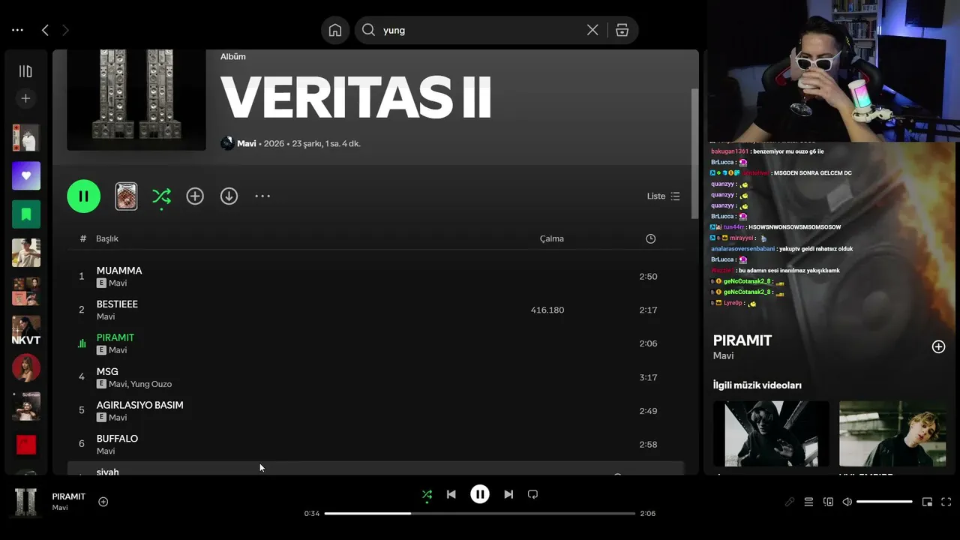Skip to the previous track
Image resolution: width=960 pixels, height=540 pixels.
click(x=451, y=494)
